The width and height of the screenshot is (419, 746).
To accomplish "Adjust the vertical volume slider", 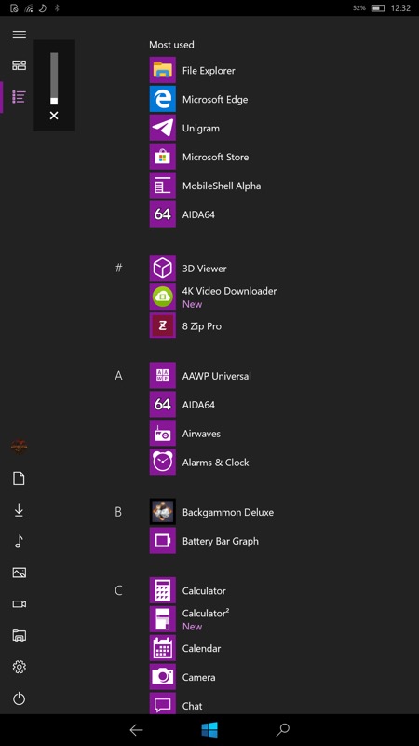I will pos(54,78).
